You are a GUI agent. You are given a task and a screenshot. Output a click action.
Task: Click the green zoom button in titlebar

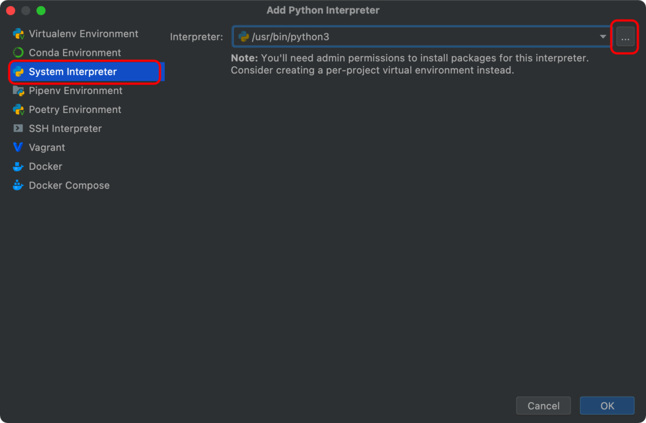(41, 10)
